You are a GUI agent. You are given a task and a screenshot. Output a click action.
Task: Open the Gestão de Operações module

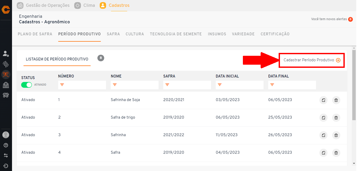pos(48,5)
